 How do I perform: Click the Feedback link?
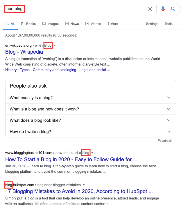[x=165, y=141]
